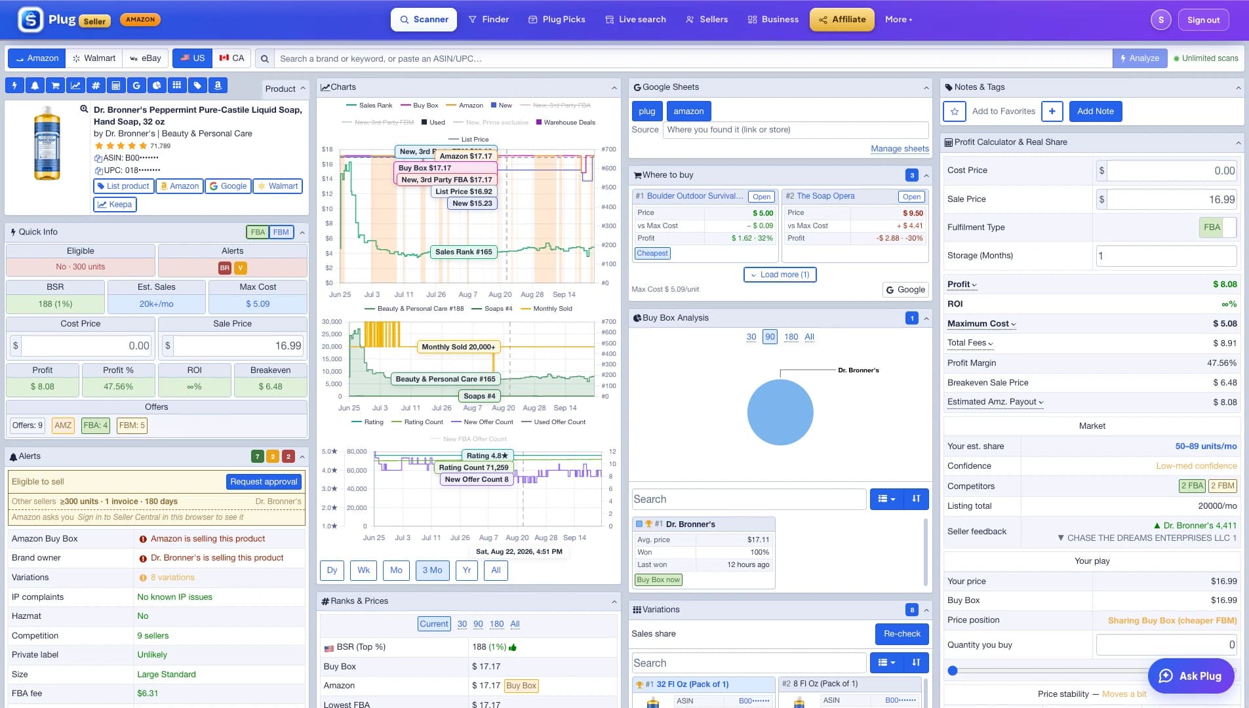This screenshot has width=1249, height=708.
Task: Click the star Add to Favorites icon
Action: (x=955, y=111)
